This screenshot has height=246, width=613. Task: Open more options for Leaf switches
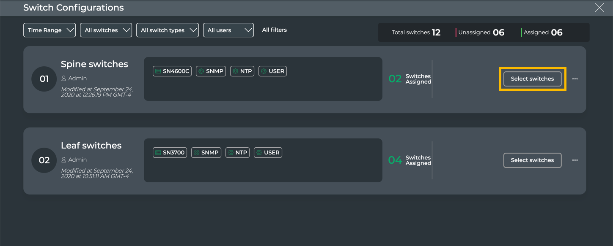point(575,160)
